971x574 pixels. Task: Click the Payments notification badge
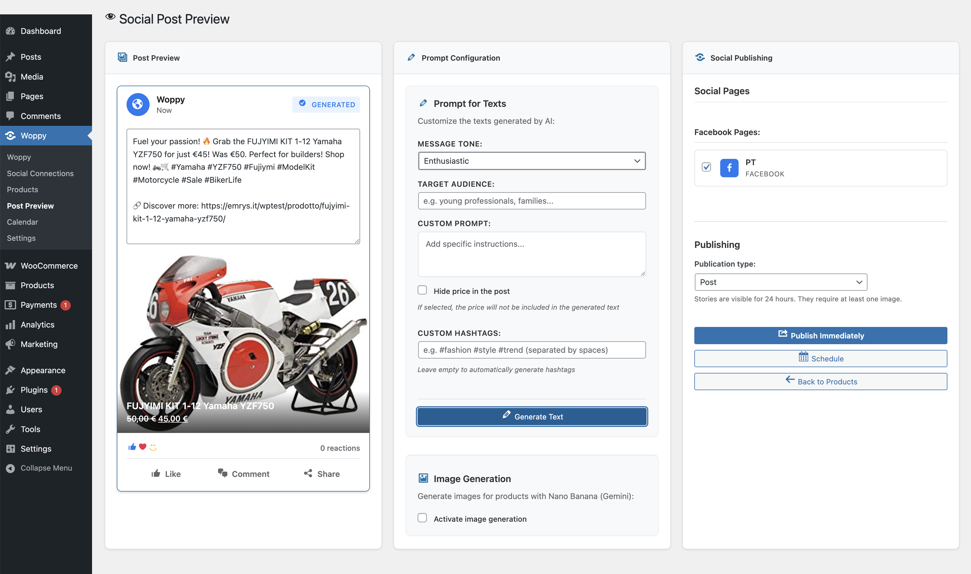[65, 305]
